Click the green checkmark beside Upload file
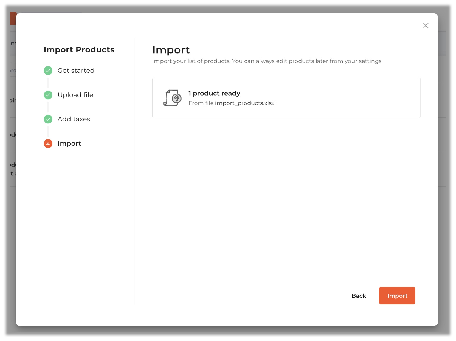This screenshot has width=456, height=341. click(x=48, y=95)
